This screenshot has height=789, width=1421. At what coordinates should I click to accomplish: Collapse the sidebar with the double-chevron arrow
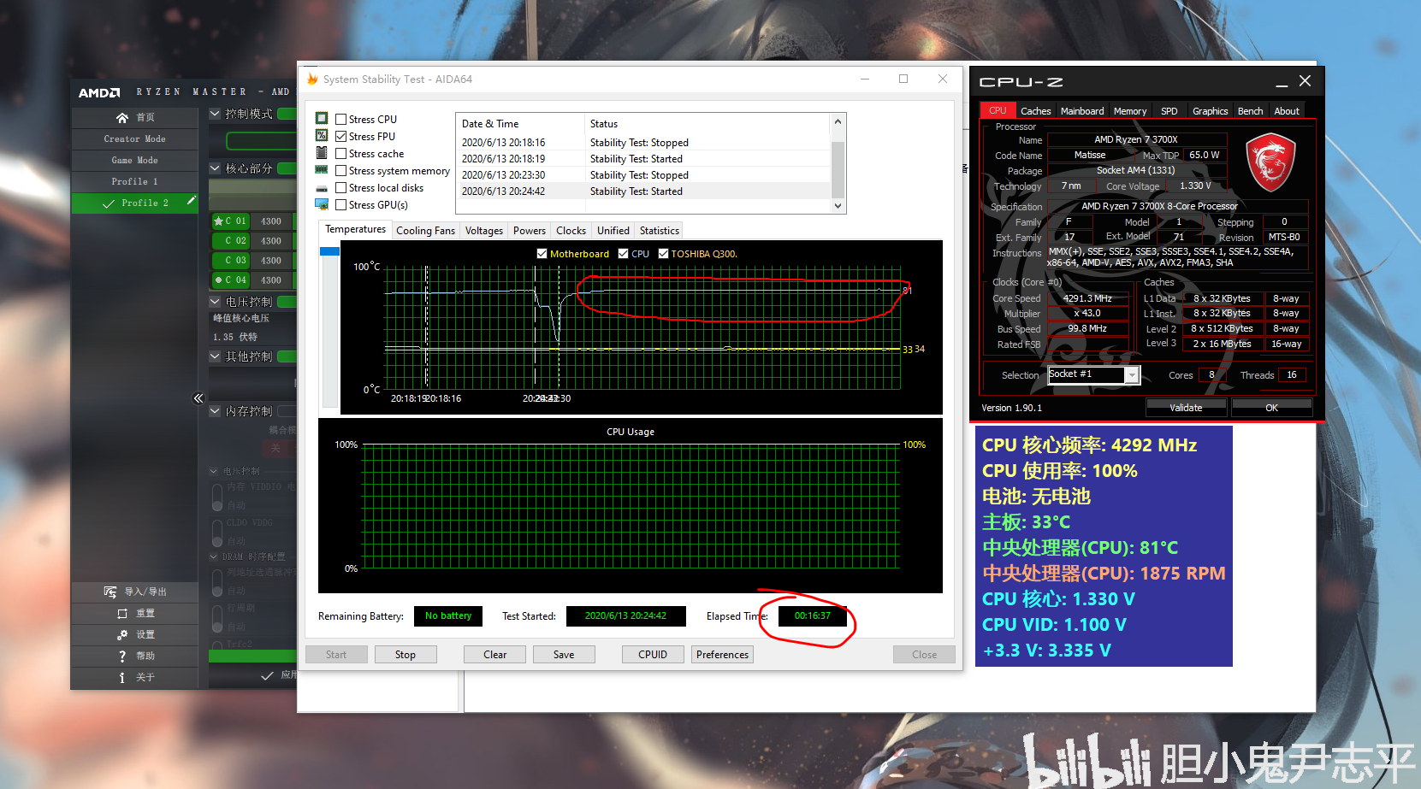tap(198, 398)
